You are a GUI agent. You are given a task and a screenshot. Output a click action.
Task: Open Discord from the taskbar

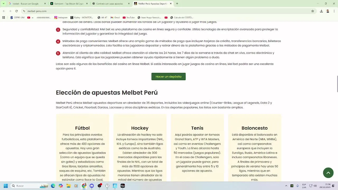[x=92, y=186]
